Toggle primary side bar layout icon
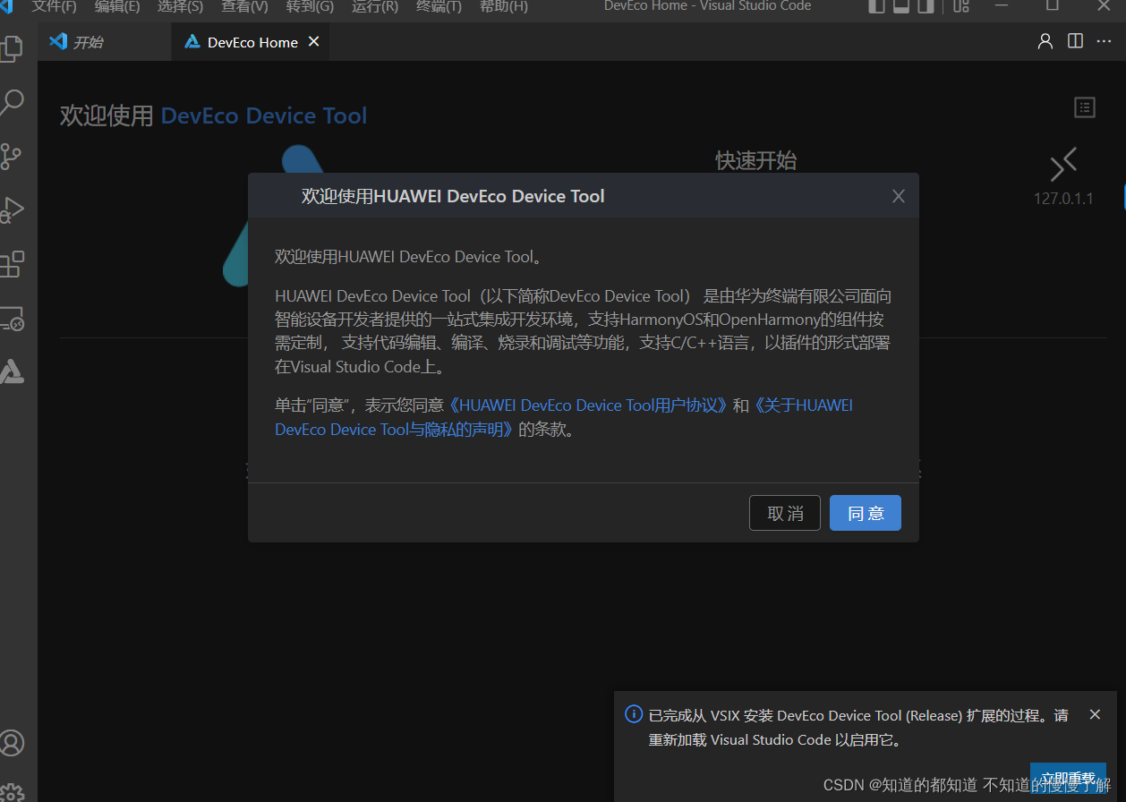 point(877,6)
